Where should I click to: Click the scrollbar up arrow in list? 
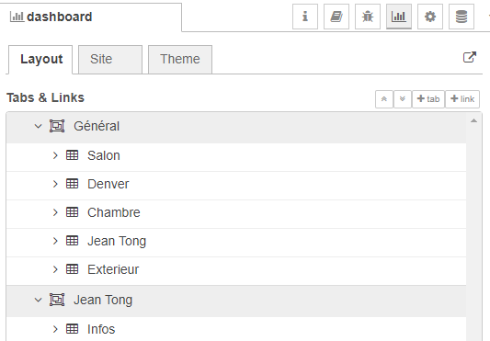point(473,120)
